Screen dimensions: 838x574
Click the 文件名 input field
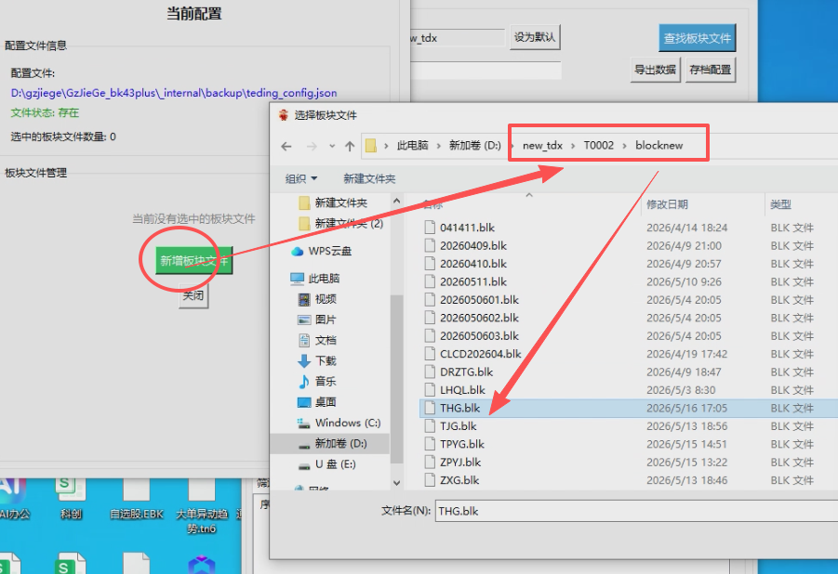point(636,511)
